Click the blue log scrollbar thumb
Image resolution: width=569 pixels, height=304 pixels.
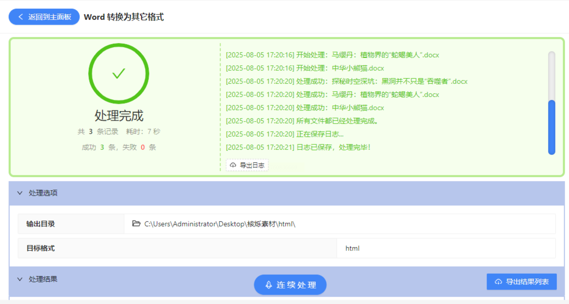click(x=551, y=127)
